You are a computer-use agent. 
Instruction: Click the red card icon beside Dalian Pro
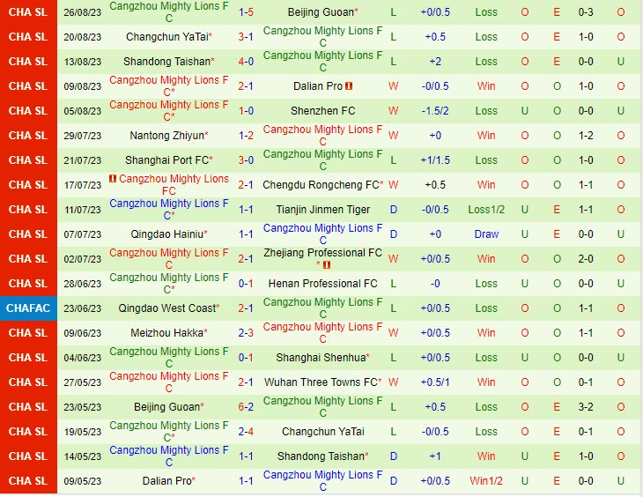pos(349,86)
